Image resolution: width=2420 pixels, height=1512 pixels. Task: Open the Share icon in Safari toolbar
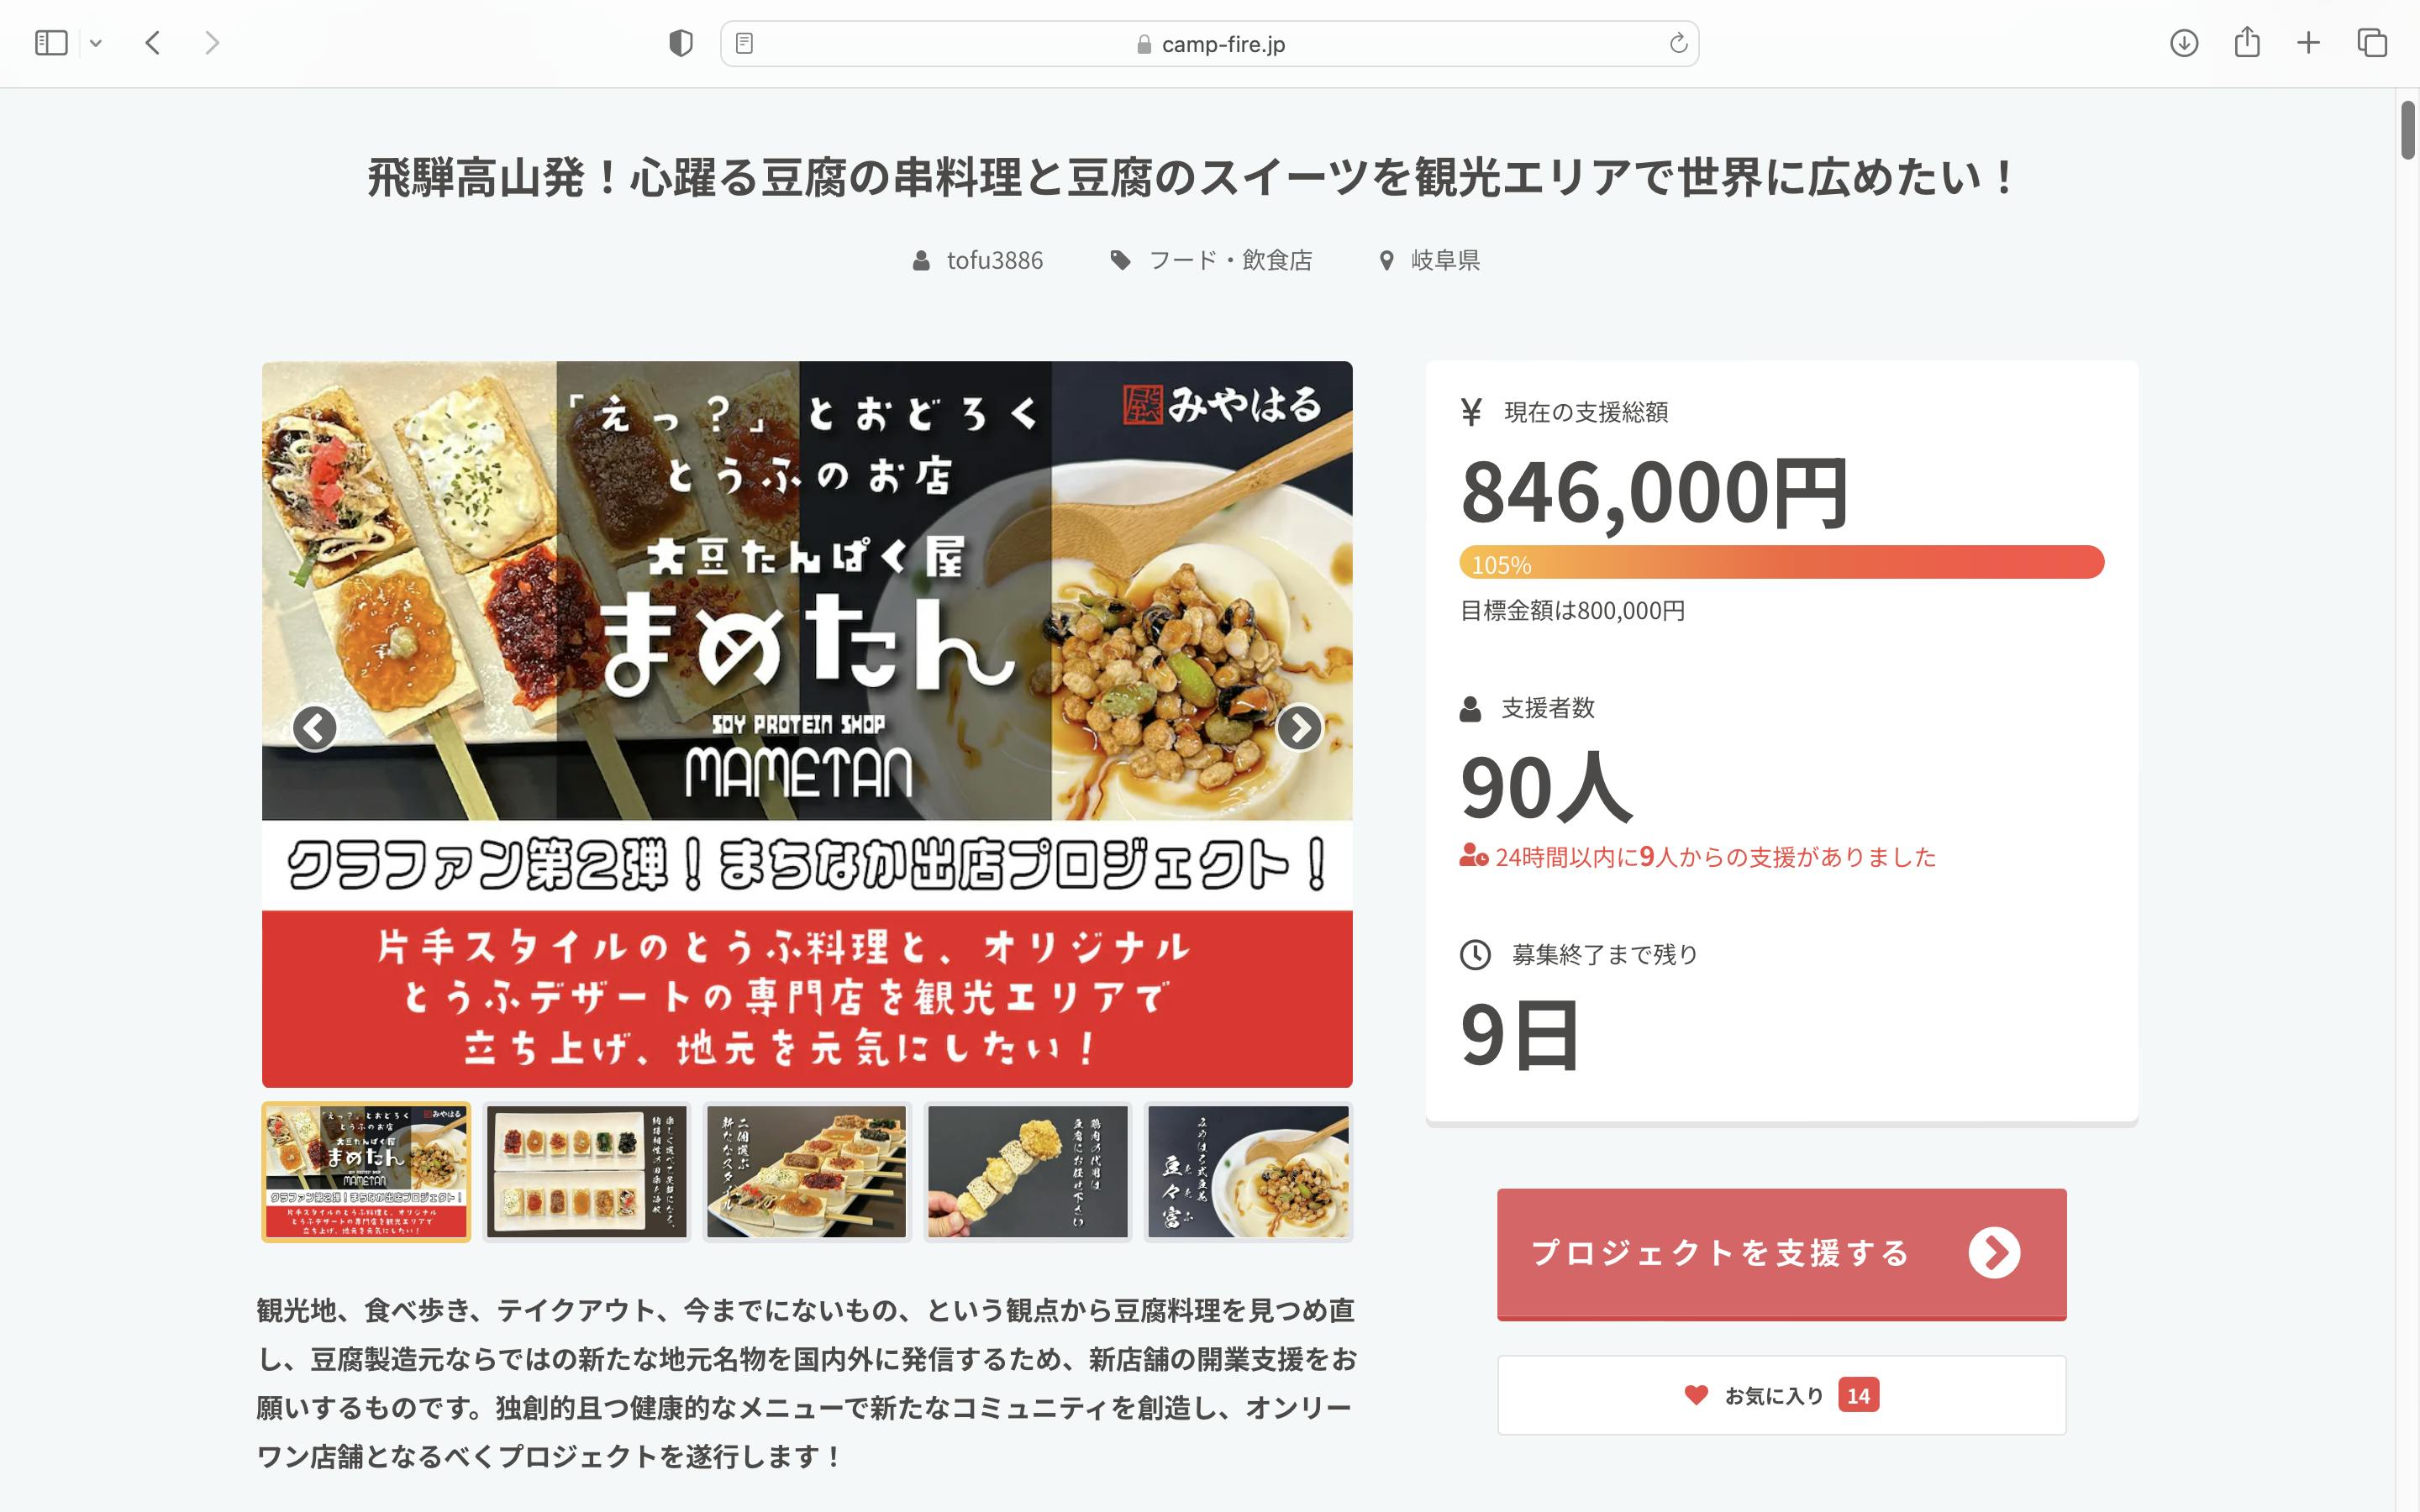tap(2247, 42)
